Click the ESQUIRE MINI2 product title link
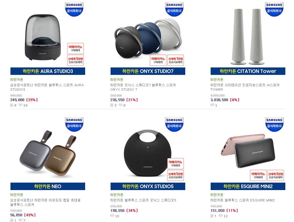294x222 pixels. [x=242, y=200]
